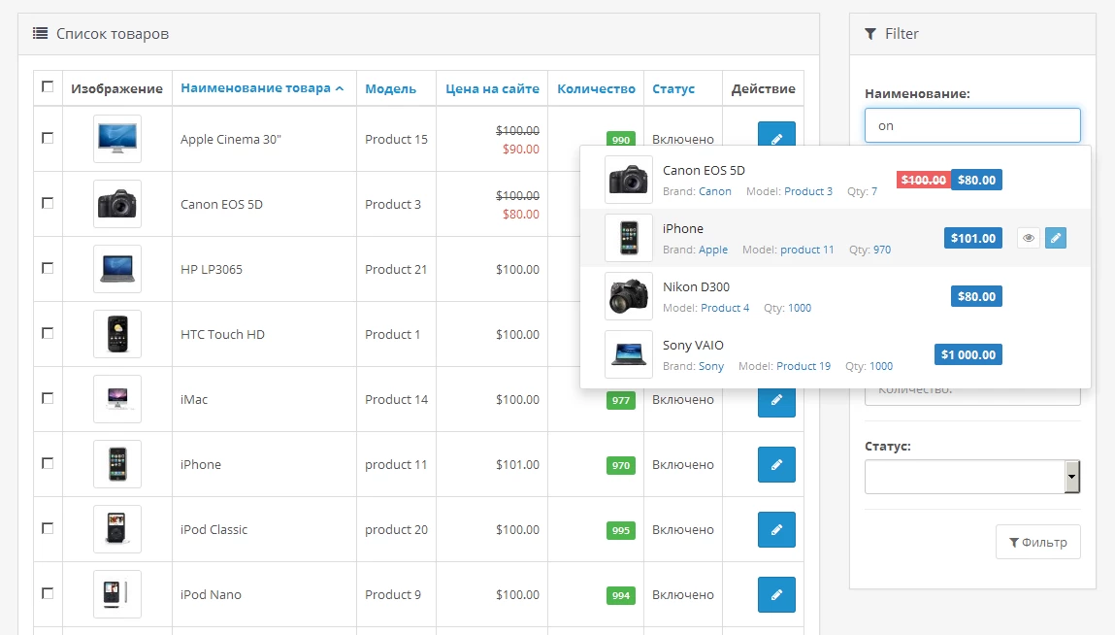The height and width of the screenshot is (635, 1115).
Task: Sort by Наименование товара column
Action: click(x=262, y=88)
